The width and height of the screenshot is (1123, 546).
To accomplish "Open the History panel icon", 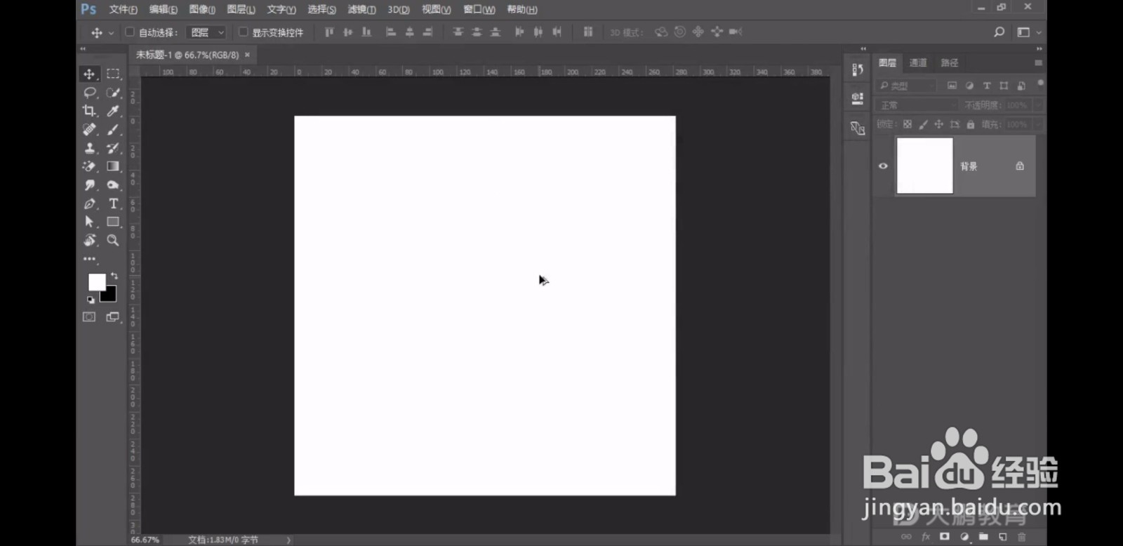I will [x=857, y=69].
